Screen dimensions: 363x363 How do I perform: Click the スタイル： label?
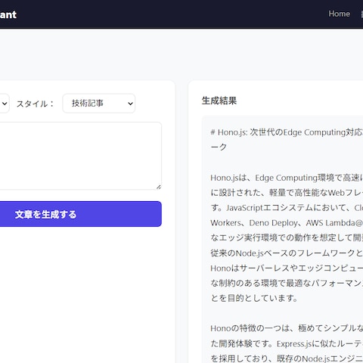point(35,104)
